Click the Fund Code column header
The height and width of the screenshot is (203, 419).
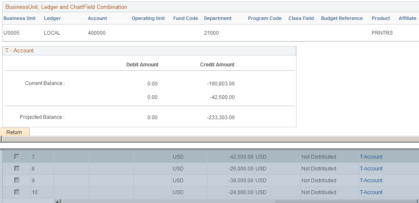tap(185, 19)
